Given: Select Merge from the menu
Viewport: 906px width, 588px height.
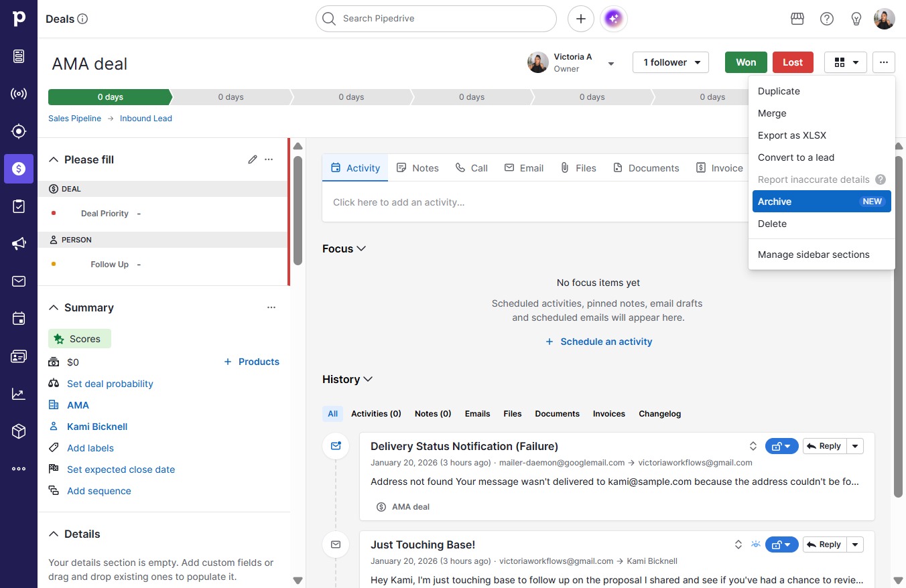Looking at the screenshot, I should click(822, 113).
